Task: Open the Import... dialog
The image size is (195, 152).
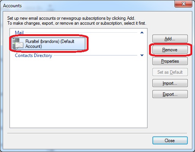Action: coord(170,83)
